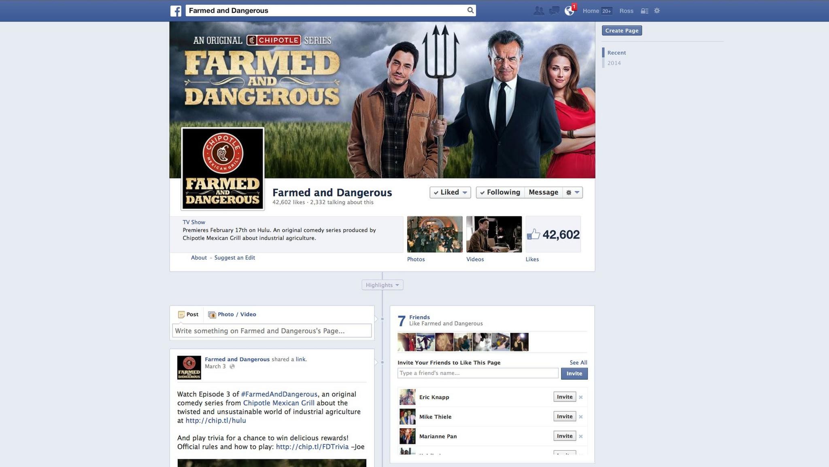Open the Videos link under thumbnail
Image resolution: width=829 pixels, height=467 pixels.
[475, 259]
